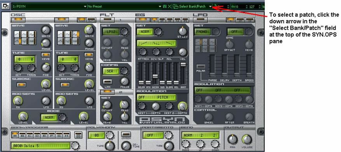341x152 pixels.
Task: Click the portamento TIME knob
Action: [x=169, y=146]
